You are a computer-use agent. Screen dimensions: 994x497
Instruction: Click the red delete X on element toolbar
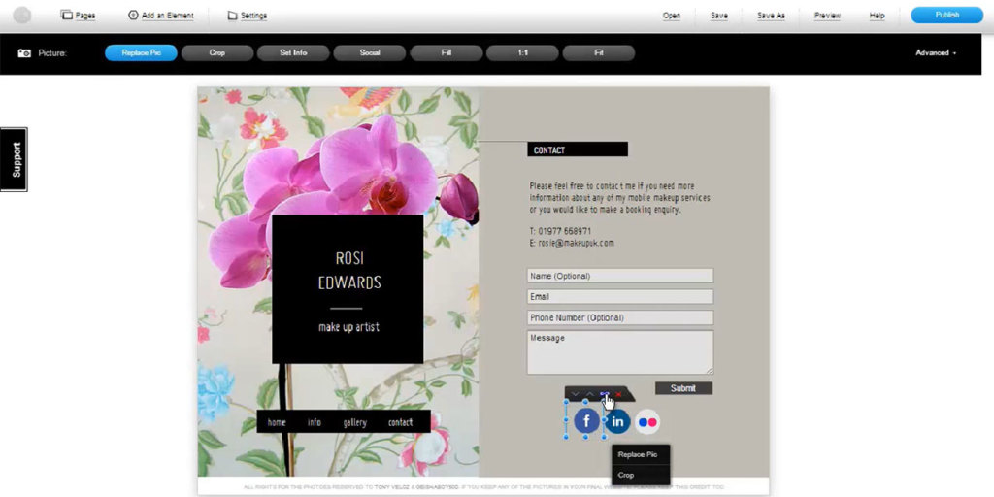(619, 394)
